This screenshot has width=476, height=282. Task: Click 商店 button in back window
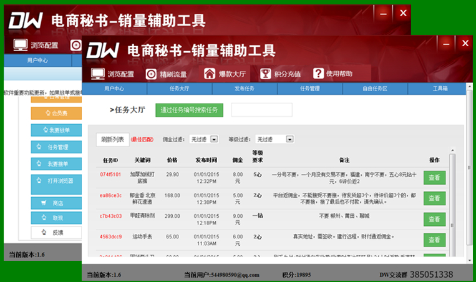click(56, 203)
